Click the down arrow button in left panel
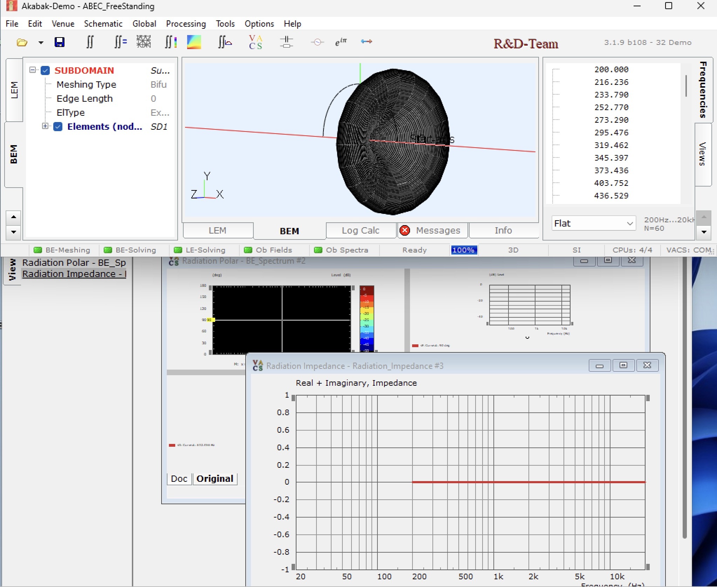Screen dimensions: 717x587 14,232
